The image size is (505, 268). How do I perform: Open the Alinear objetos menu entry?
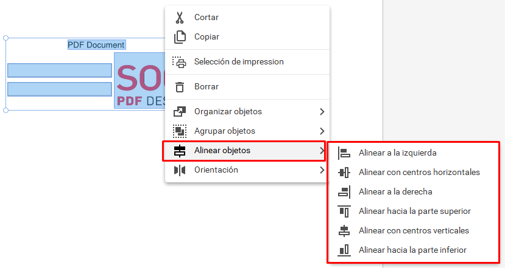coord(244,151)
